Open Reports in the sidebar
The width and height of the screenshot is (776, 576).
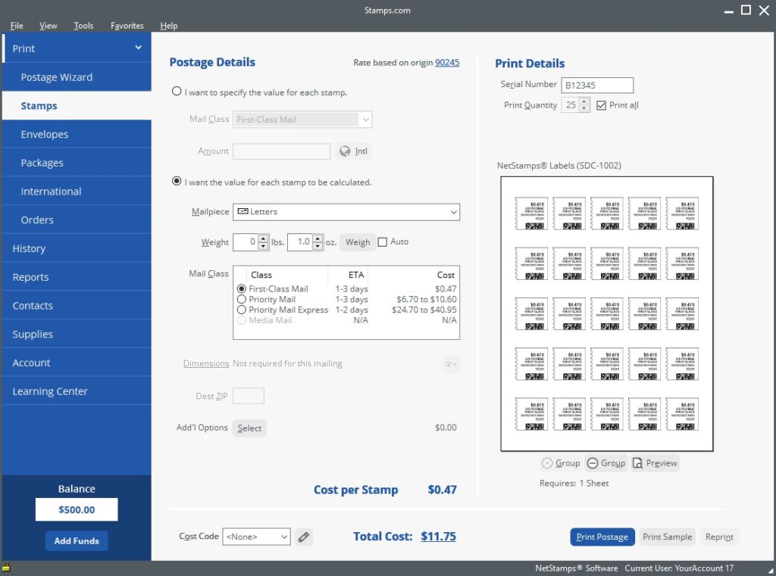[x=77, y=277]
